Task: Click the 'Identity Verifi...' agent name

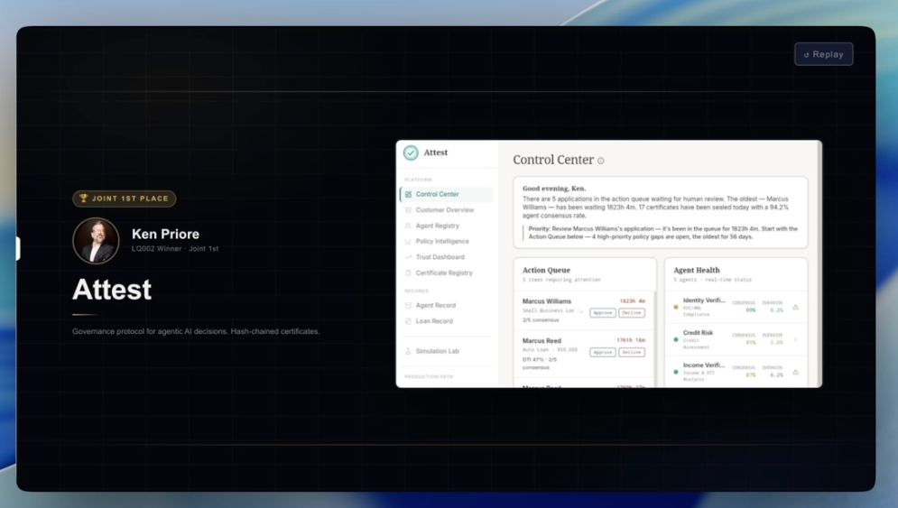Action: (704, 300)
